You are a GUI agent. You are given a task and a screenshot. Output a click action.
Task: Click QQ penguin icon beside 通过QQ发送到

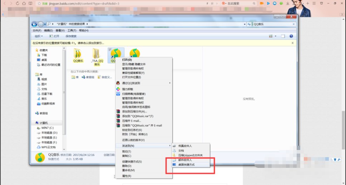(x=118, y=83)
